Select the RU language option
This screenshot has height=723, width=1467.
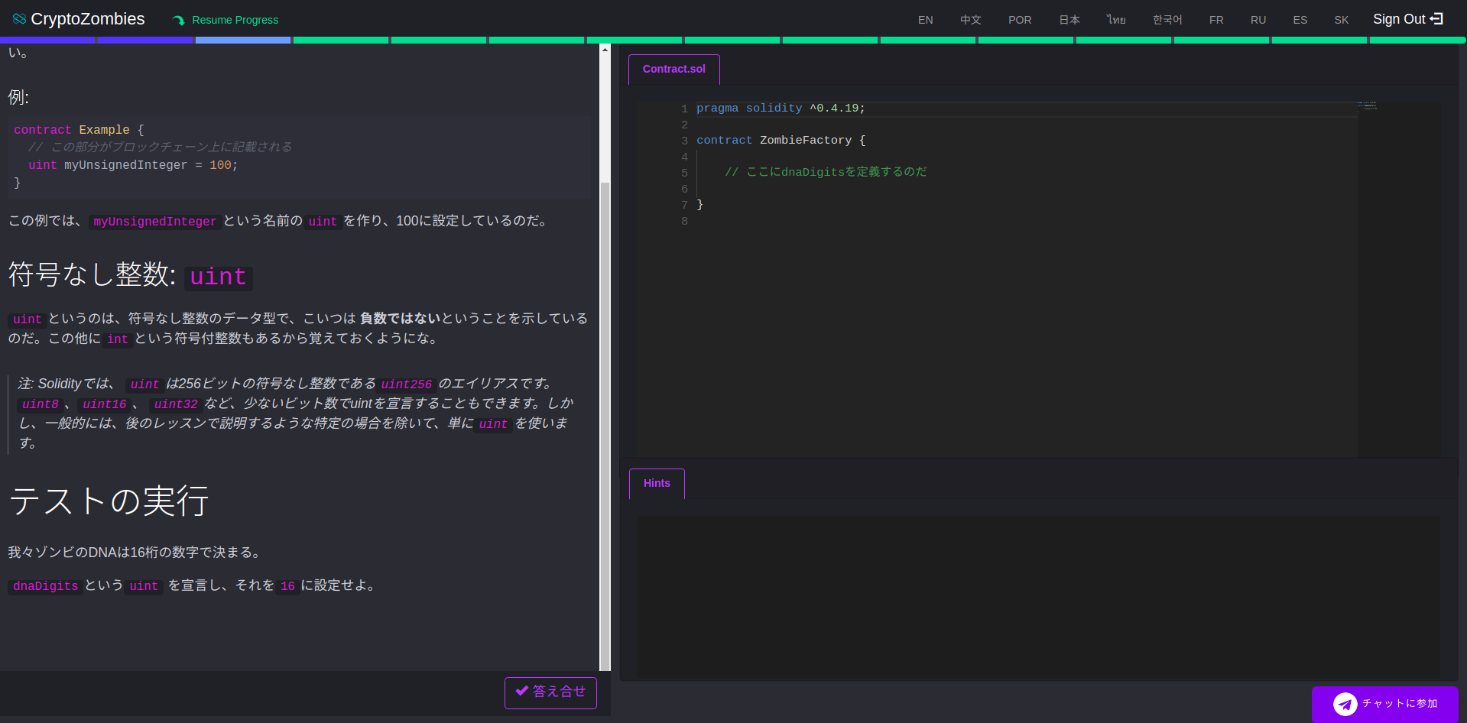tap(1258, 20)
